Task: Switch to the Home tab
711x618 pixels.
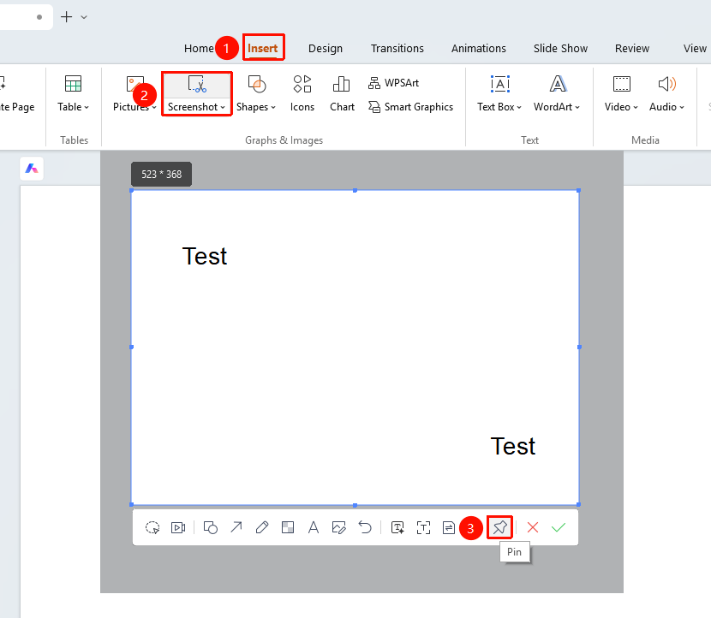Action: click(199, 49)
